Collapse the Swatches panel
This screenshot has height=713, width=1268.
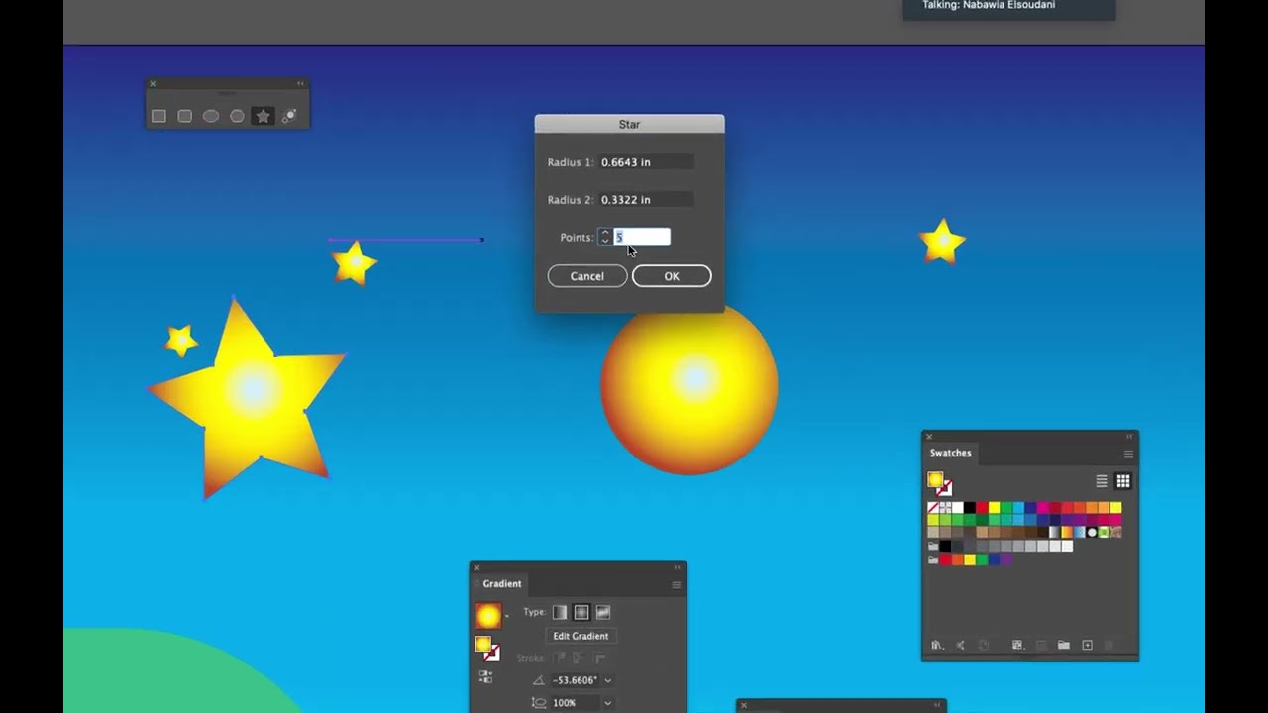click(x=1128, y=436)
